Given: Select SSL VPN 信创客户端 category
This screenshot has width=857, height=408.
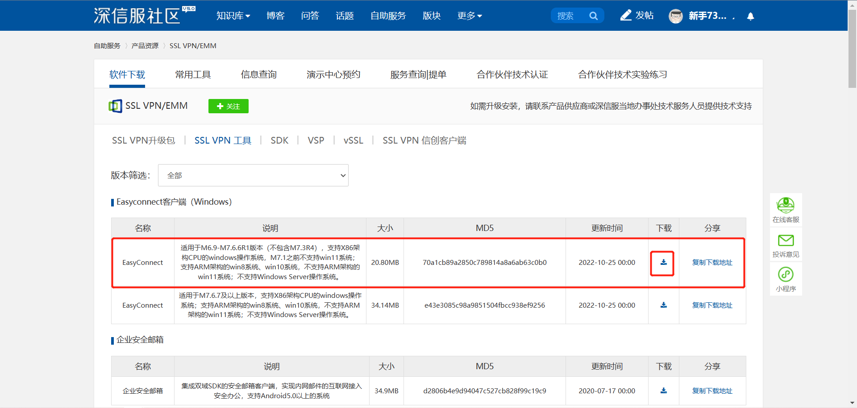Looking at the screenshot, I should 424,140.
